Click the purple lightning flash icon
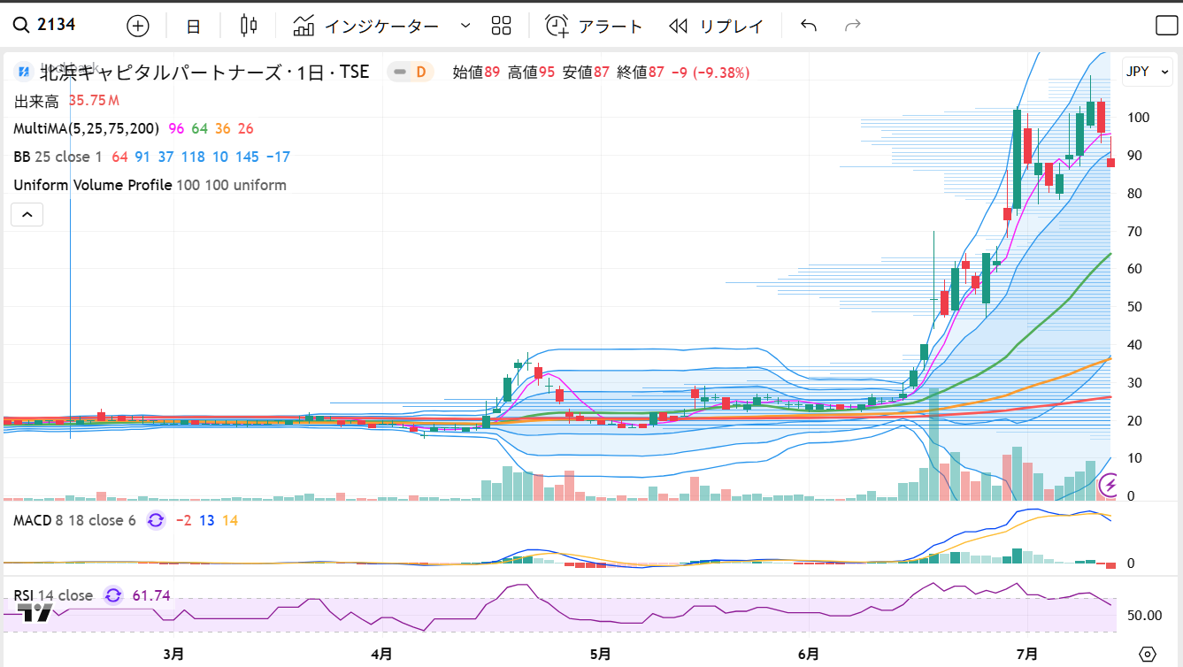 pyautogui.click(x=1110, y=485)
